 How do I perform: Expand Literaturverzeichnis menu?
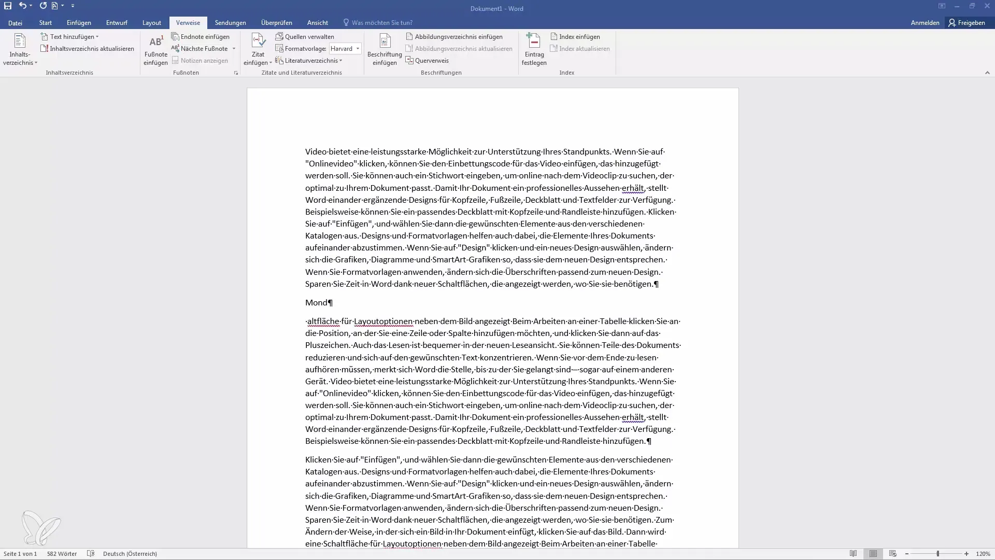pos(309,61)
